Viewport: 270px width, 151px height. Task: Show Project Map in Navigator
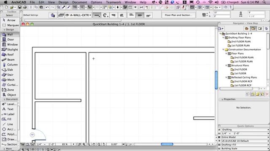click(x=246, y=29)
